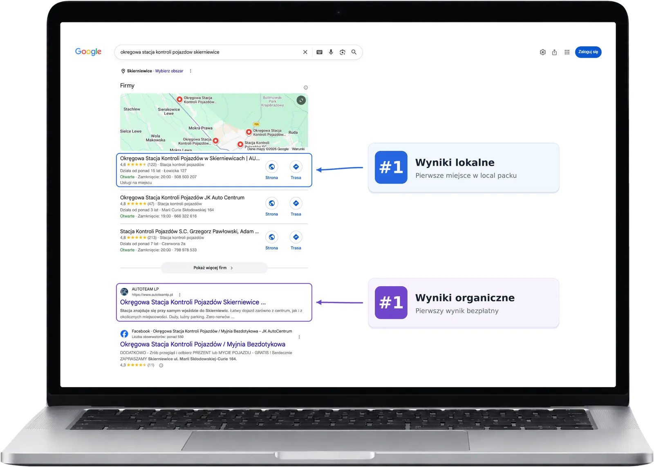The image size is (654, 467).
Task: Open Okręgowa Stacja / Myjnia Bezdotykowa result
Action: 203,344
